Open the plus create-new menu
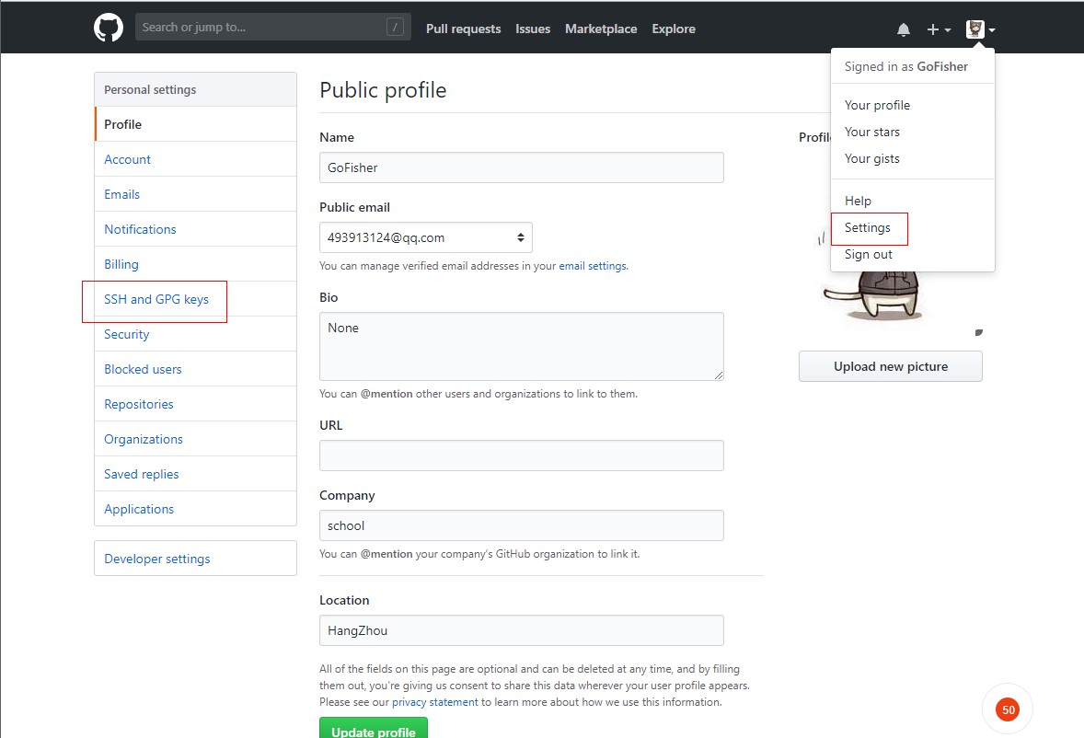This screenshot has width=1084, height=738. point(938,29)
